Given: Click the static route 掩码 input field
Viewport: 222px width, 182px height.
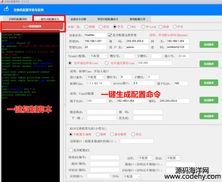Looking at the screenshot, I should (x=148, y=112).
